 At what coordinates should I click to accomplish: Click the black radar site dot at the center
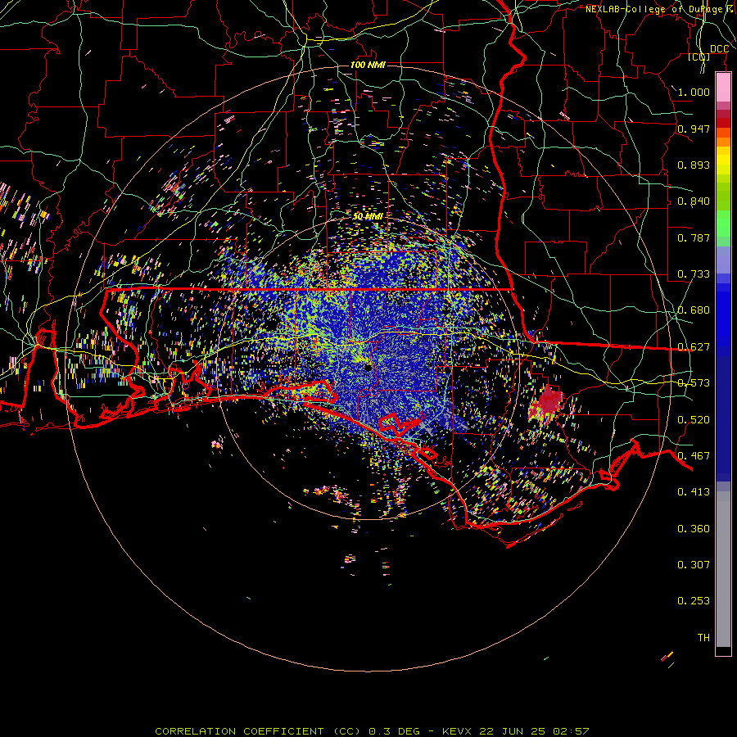(x=368, y=368)
